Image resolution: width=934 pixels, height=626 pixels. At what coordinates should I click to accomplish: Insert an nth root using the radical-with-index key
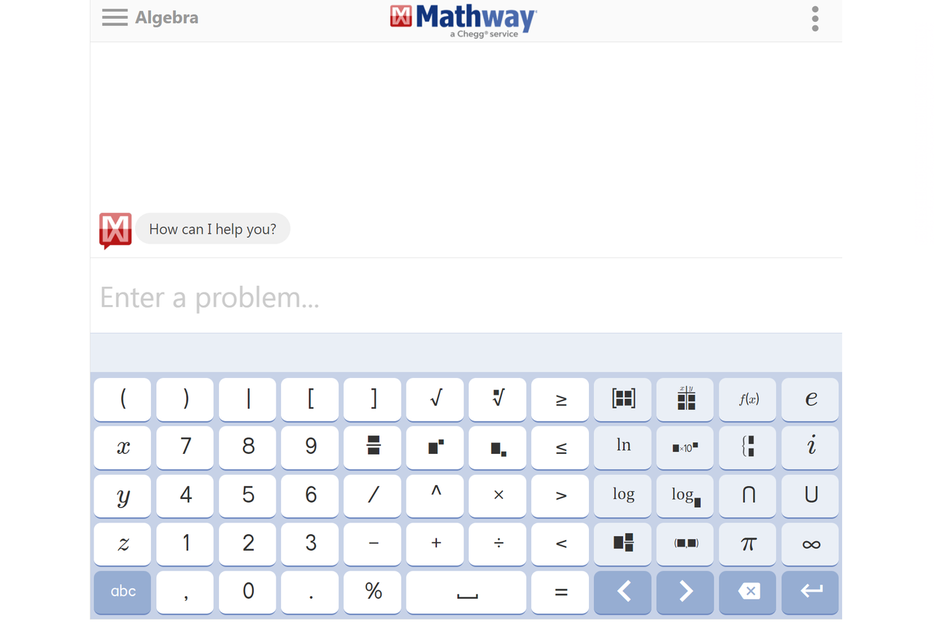pyautogui.click(x=497, y=399)
